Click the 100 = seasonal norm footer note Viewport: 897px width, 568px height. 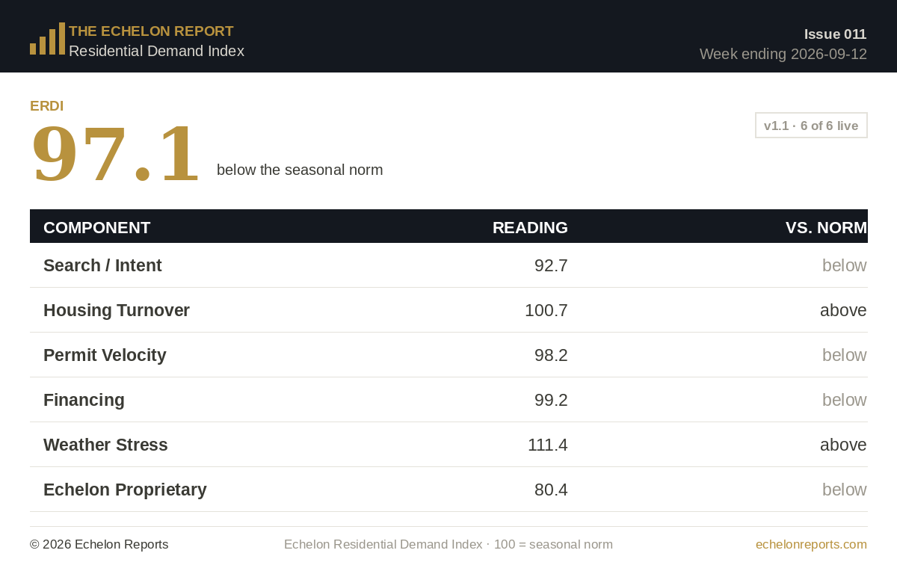(553, 544)
